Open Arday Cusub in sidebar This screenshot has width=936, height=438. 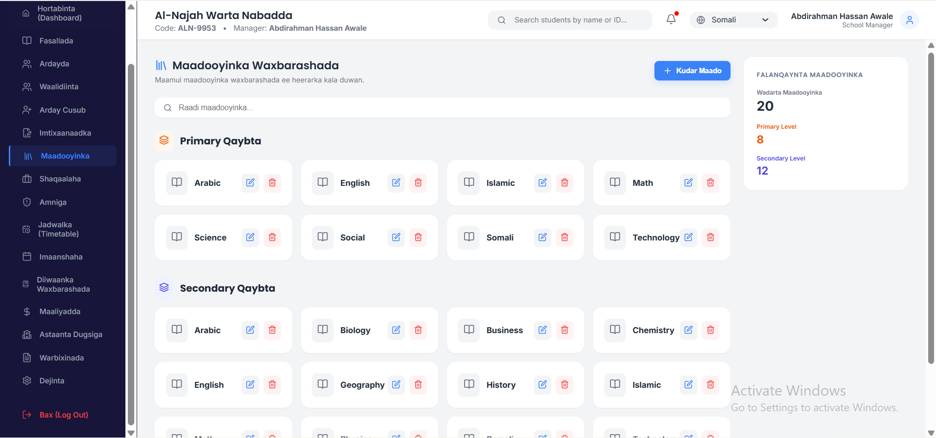tap(62, 110)
